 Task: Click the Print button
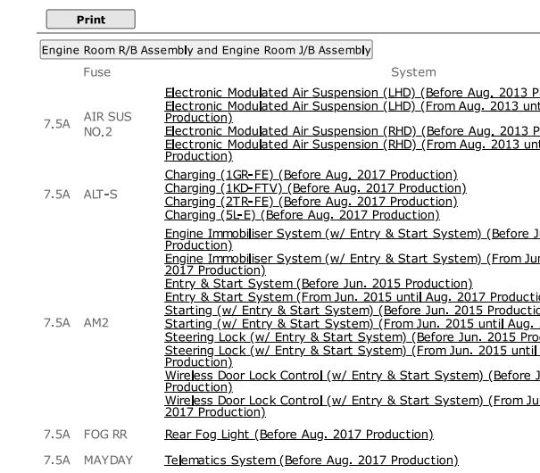pyautogui.click(x=90, y=20)
